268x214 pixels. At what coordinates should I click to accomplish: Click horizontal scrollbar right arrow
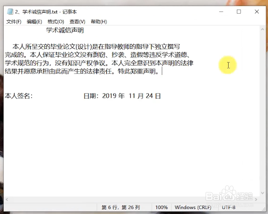coord(256,199)
